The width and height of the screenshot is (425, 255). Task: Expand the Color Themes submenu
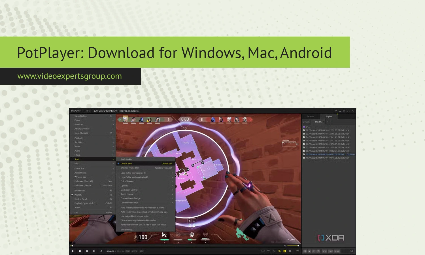click(146, 181)
